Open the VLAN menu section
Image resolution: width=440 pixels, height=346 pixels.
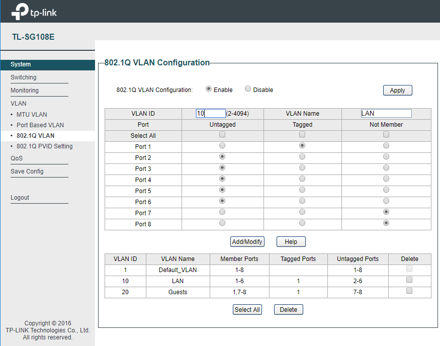(19, 104)
